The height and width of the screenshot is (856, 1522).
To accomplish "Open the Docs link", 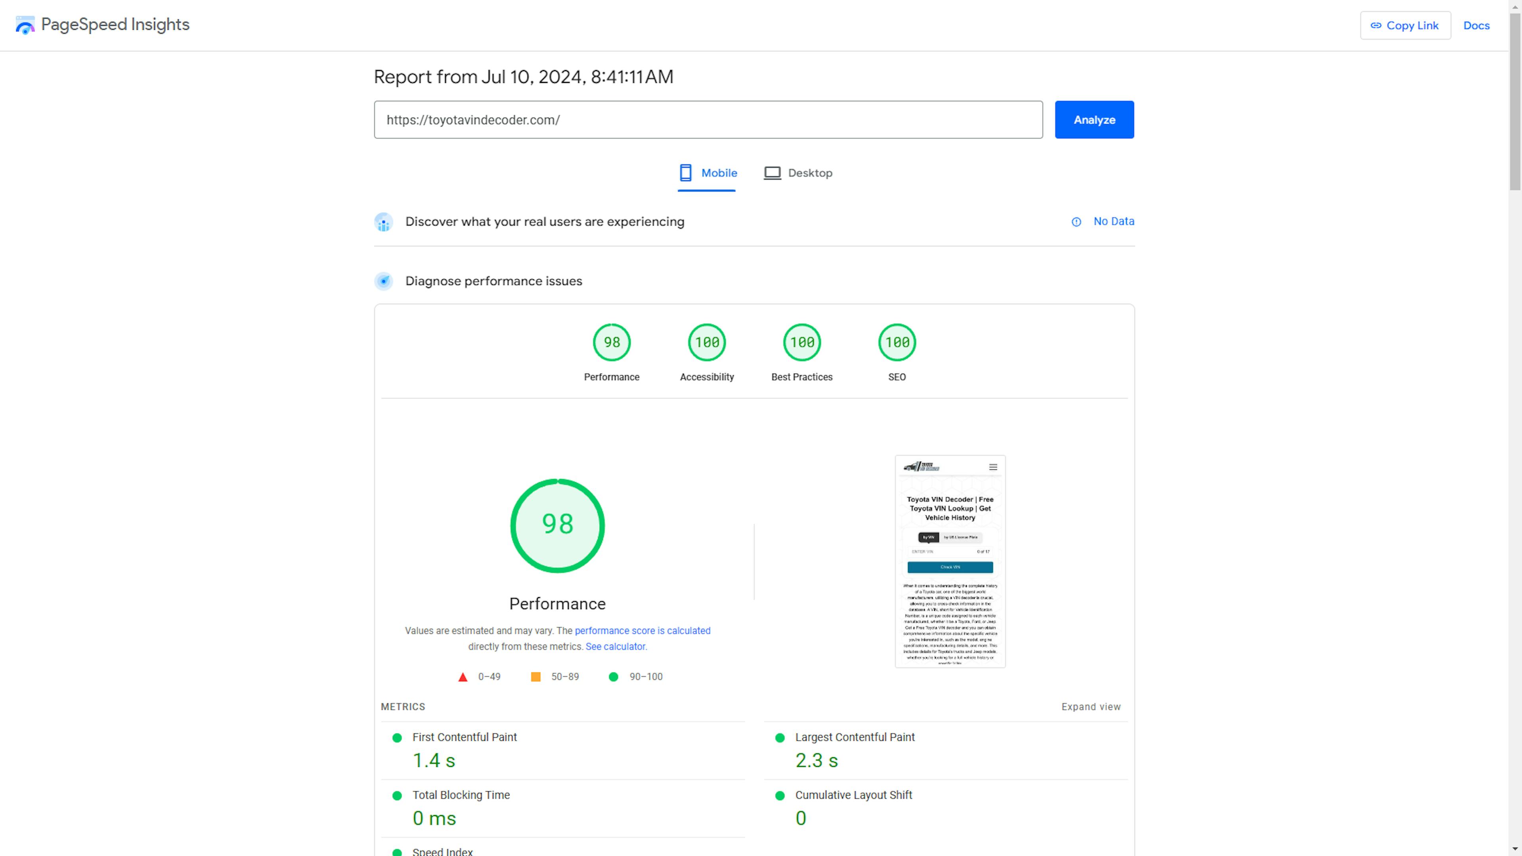I will pyautogui.click(x=1476, y=25).
